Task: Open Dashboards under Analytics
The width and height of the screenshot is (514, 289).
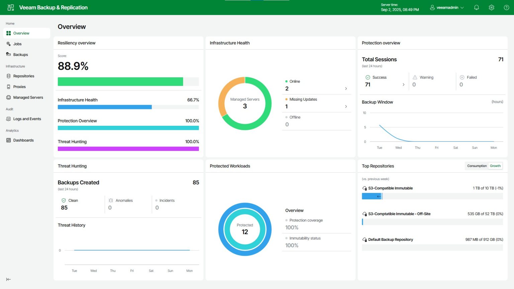Action: click(x=23, y=140)
